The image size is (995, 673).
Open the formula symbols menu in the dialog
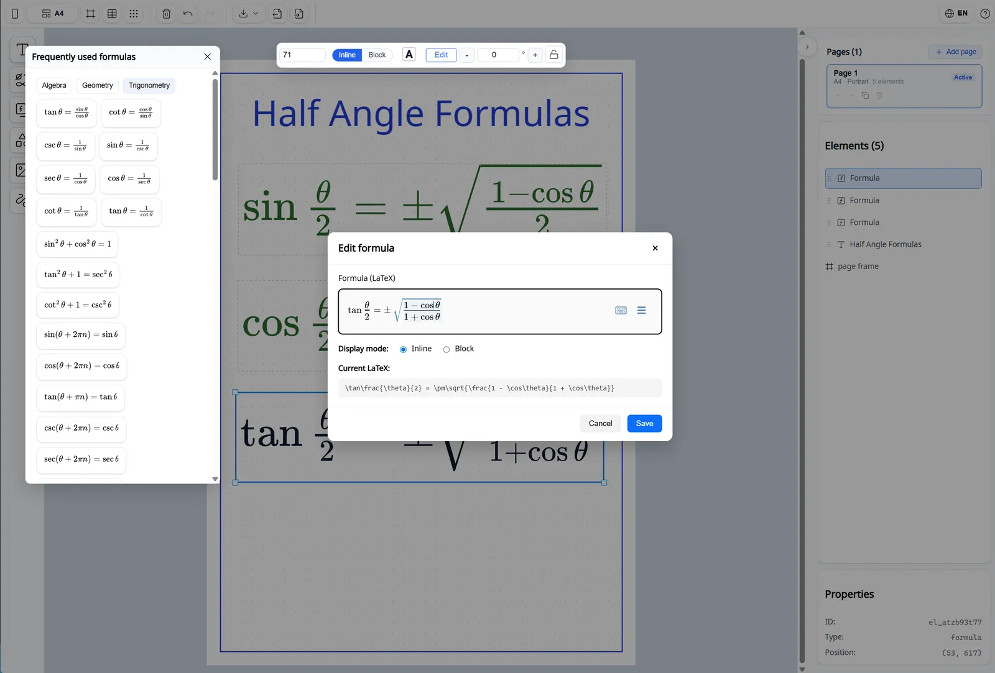tap(642, 310)
